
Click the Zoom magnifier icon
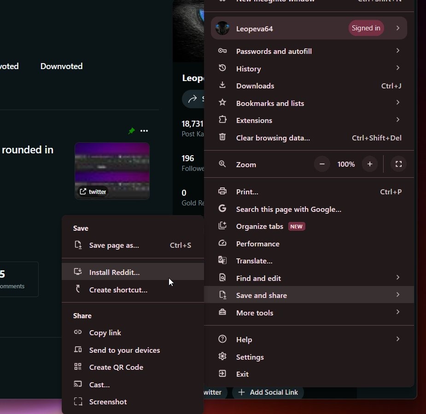pyautogui.click(x=222, y=164)
